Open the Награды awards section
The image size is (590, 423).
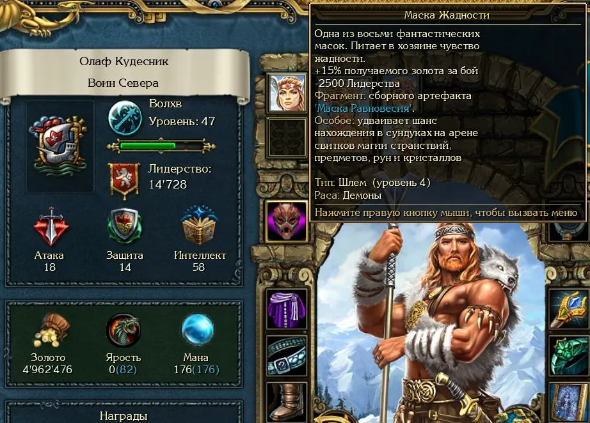click(x=124, y=415)
